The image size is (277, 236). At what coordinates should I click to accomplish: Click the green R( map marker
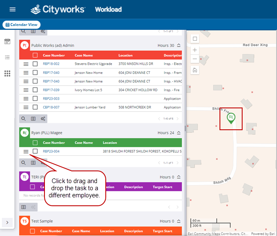pyautogui.click(x=231, y=117)
